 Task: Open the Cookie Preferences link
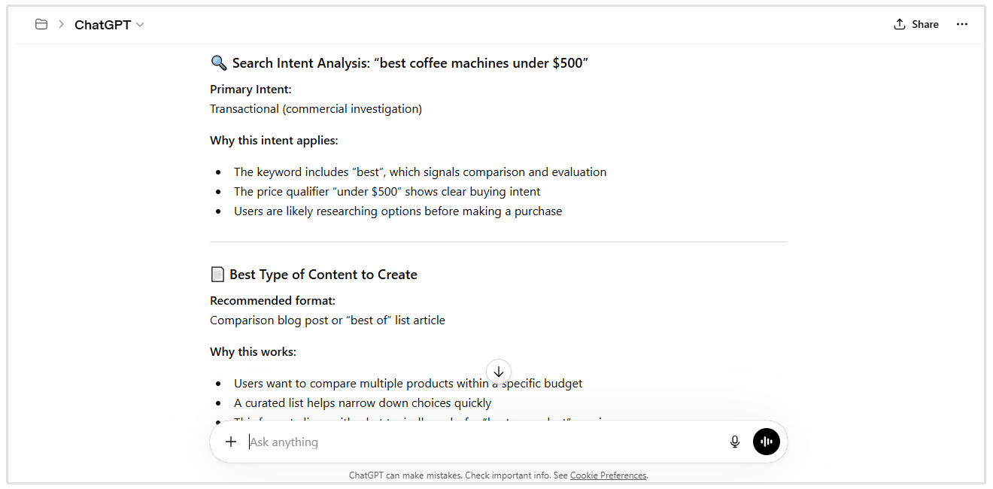click(x=608, y=475)
